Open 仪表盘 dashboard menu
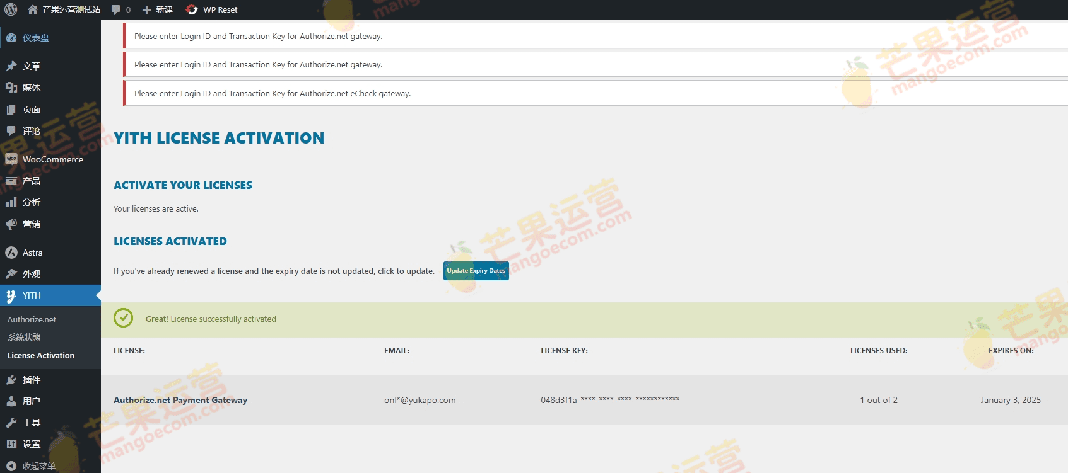1068x473 pixels. (50, 38)
